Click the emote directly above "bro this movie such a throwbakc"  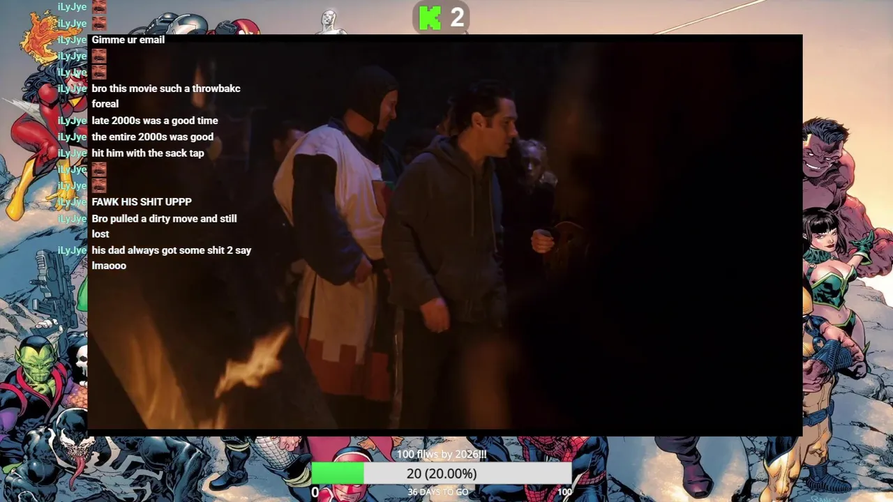(99, 72)
